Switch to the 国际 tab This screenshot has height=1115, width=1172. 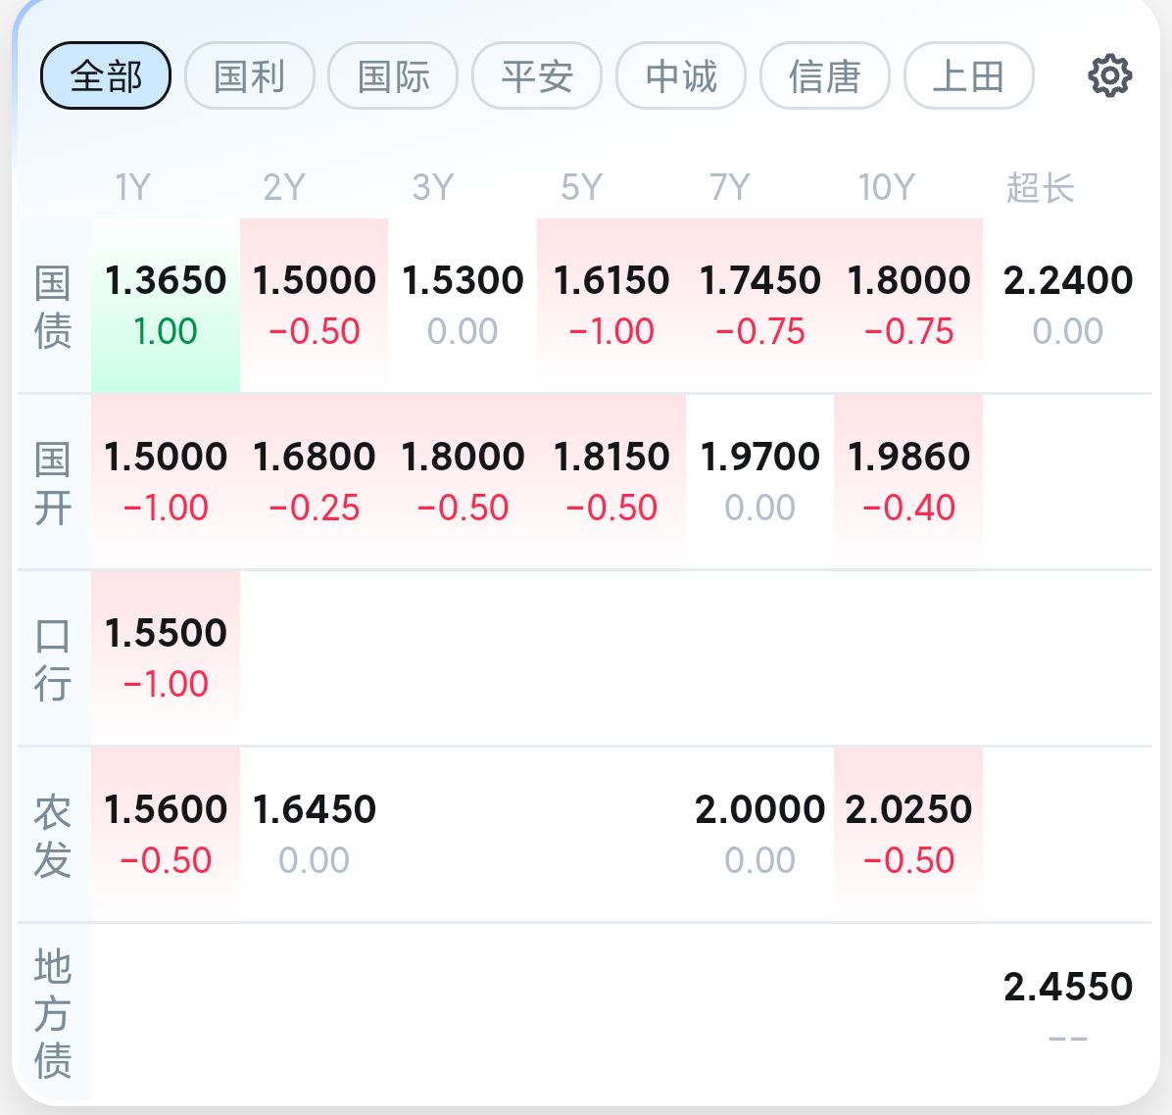coord(393,75)
